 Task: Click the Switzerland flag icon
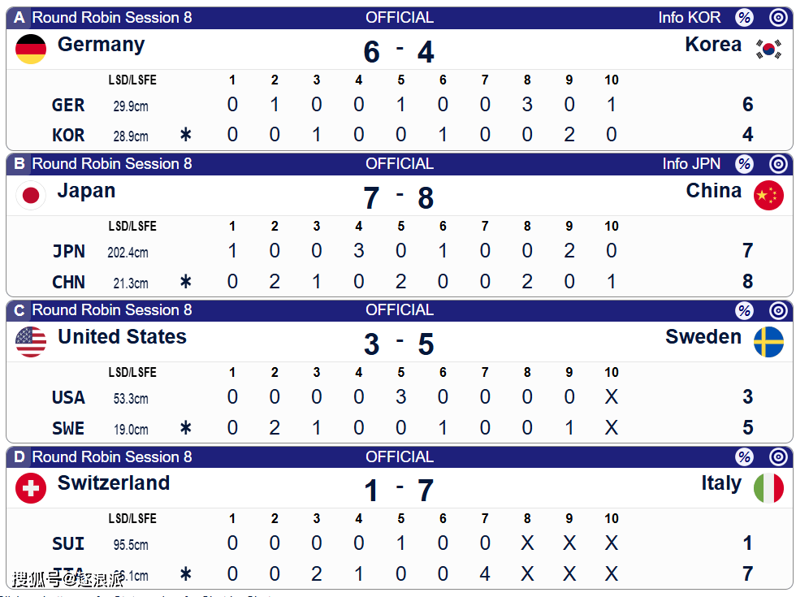coord(31,488)
